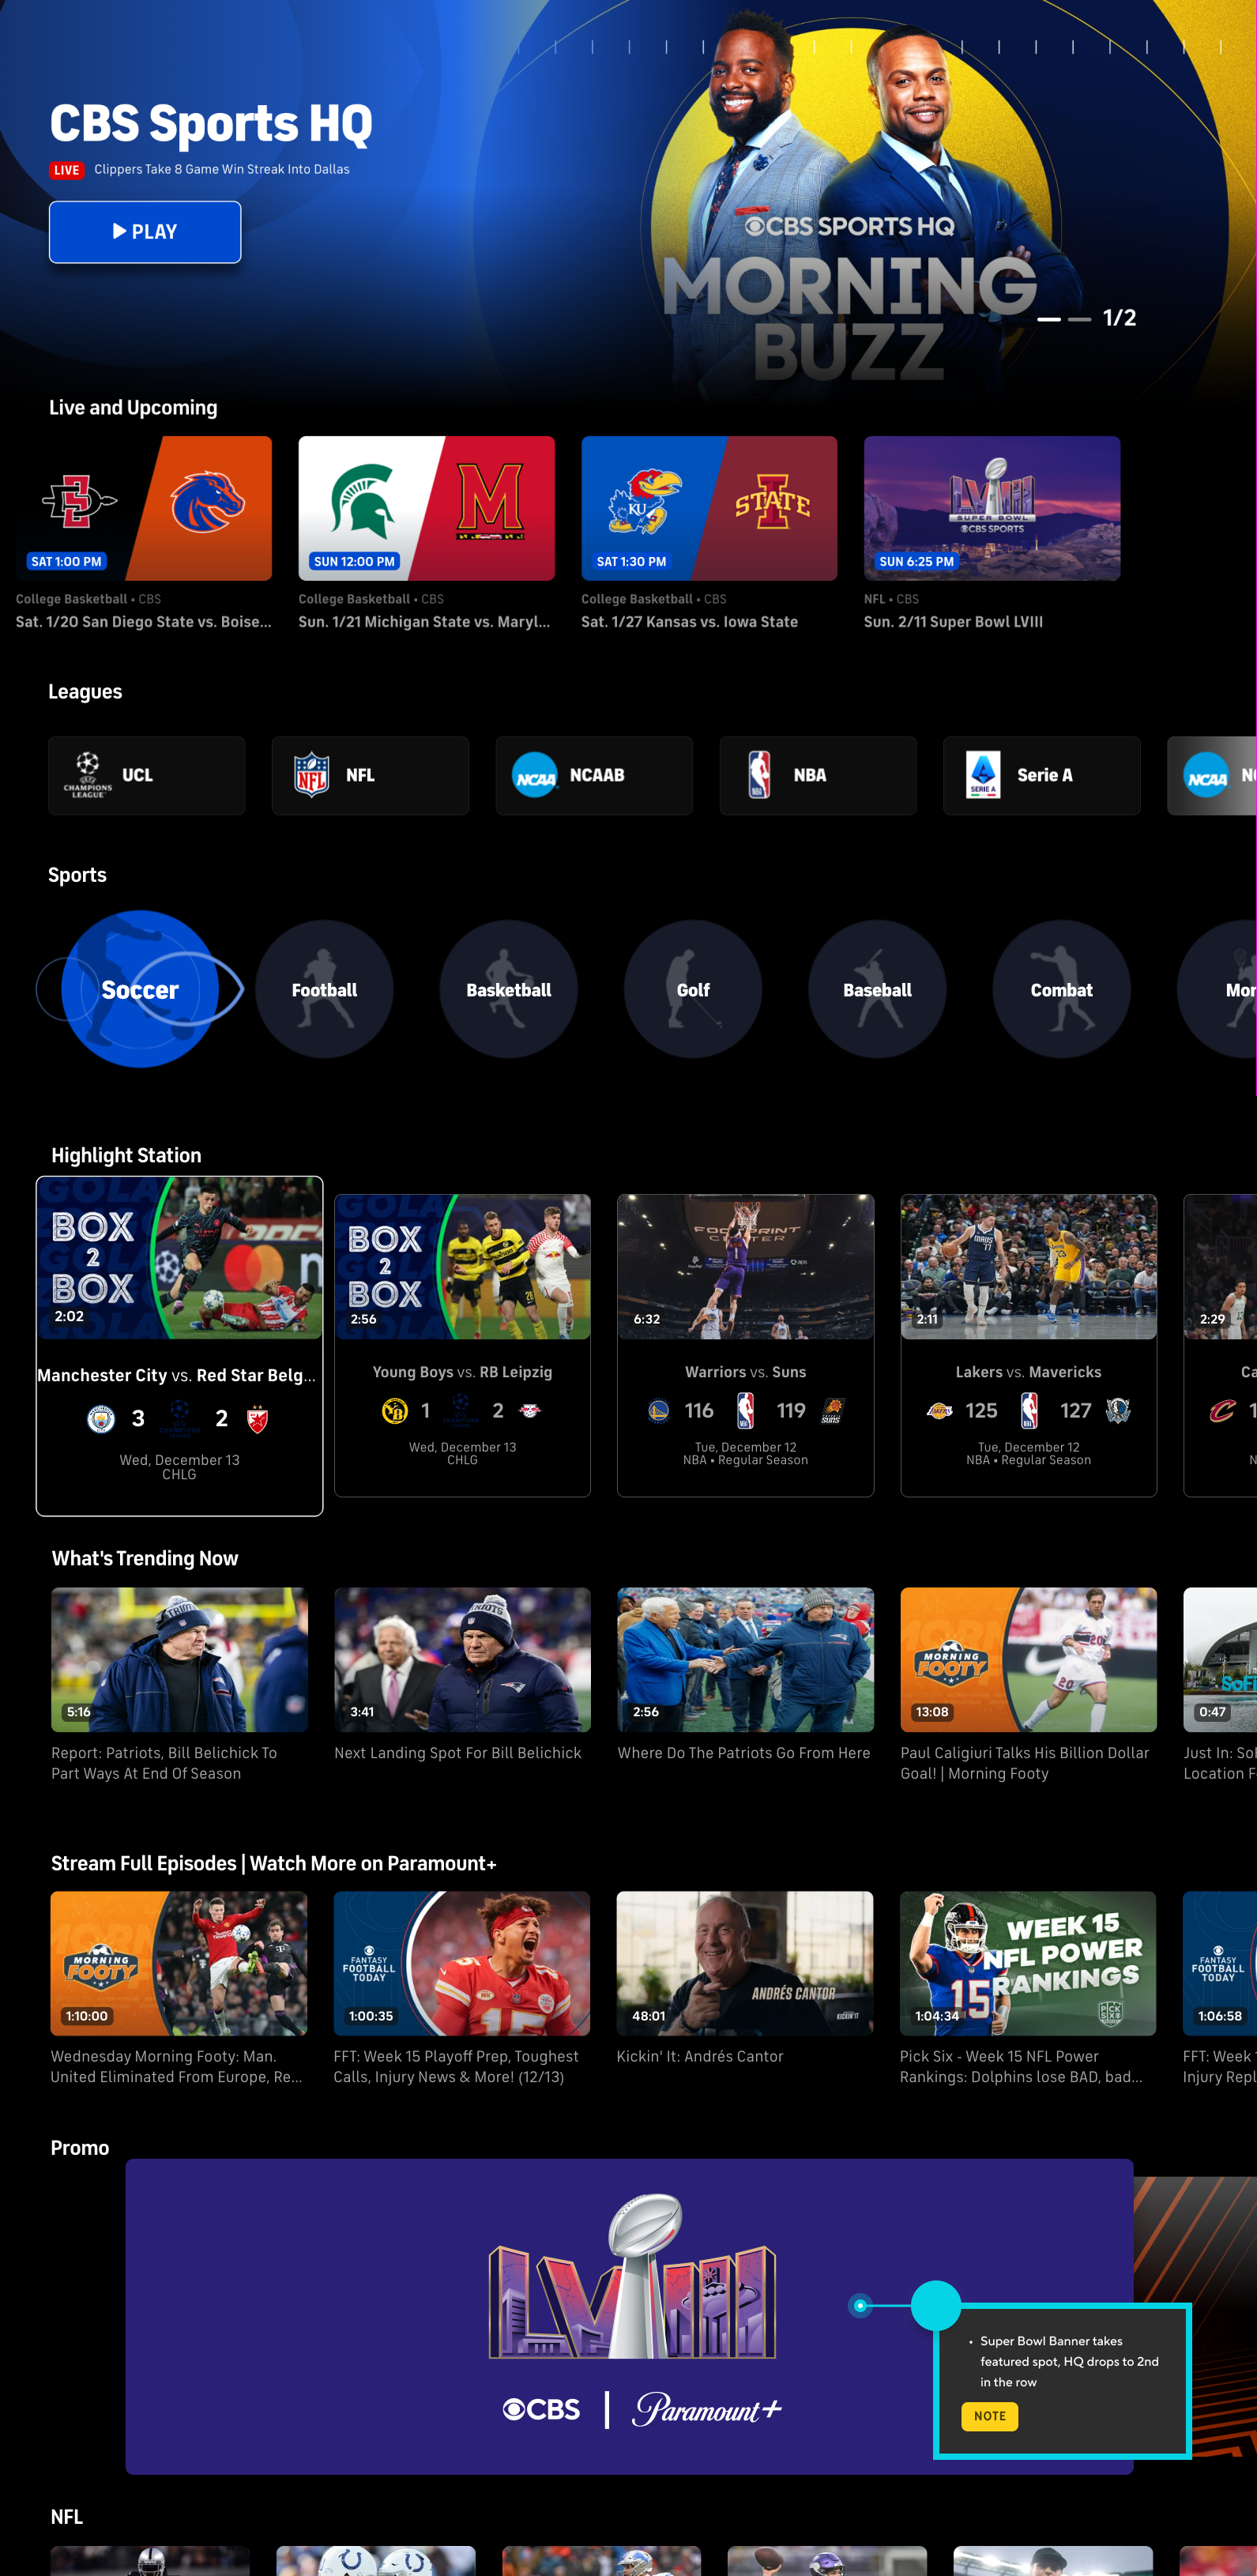Click the 'SUN 12:00 PM' time badge
This screenshot has width=1257, height=2576.
pyautogui.click(x=354, y=561)
